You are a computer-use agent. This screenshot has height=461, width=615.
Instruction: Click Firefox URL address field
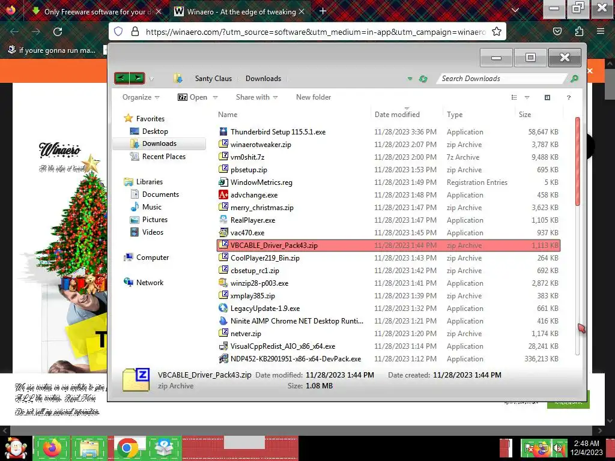tap(316, 32)
